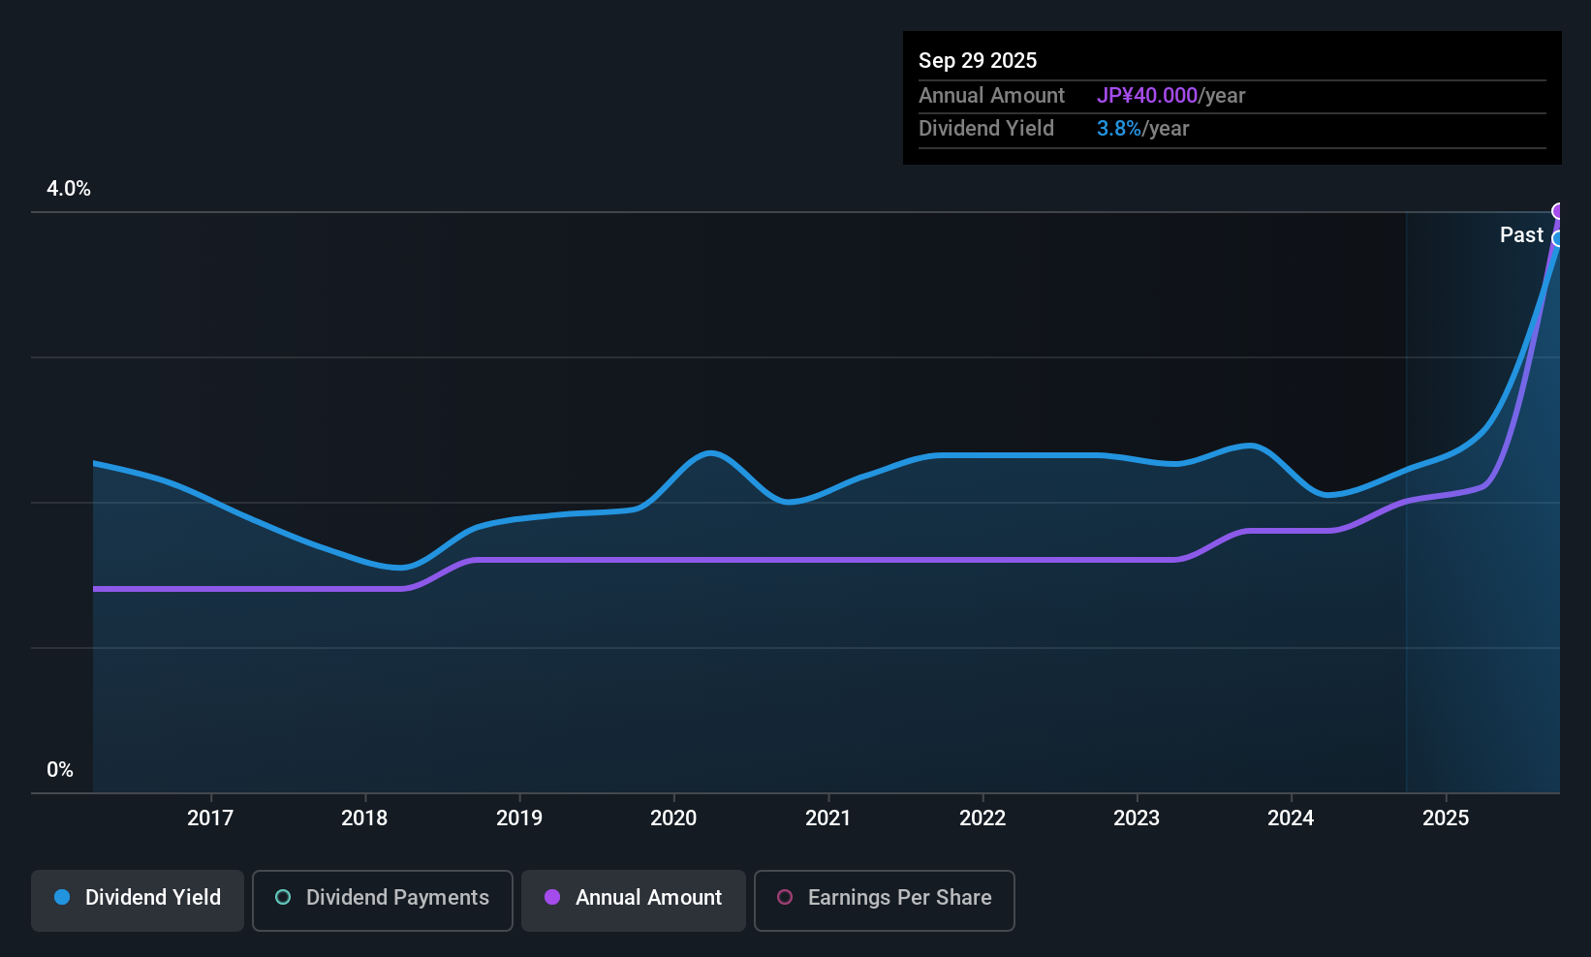
Task: Toggle the Annual Amount series
Action: [x=634, y=900]
